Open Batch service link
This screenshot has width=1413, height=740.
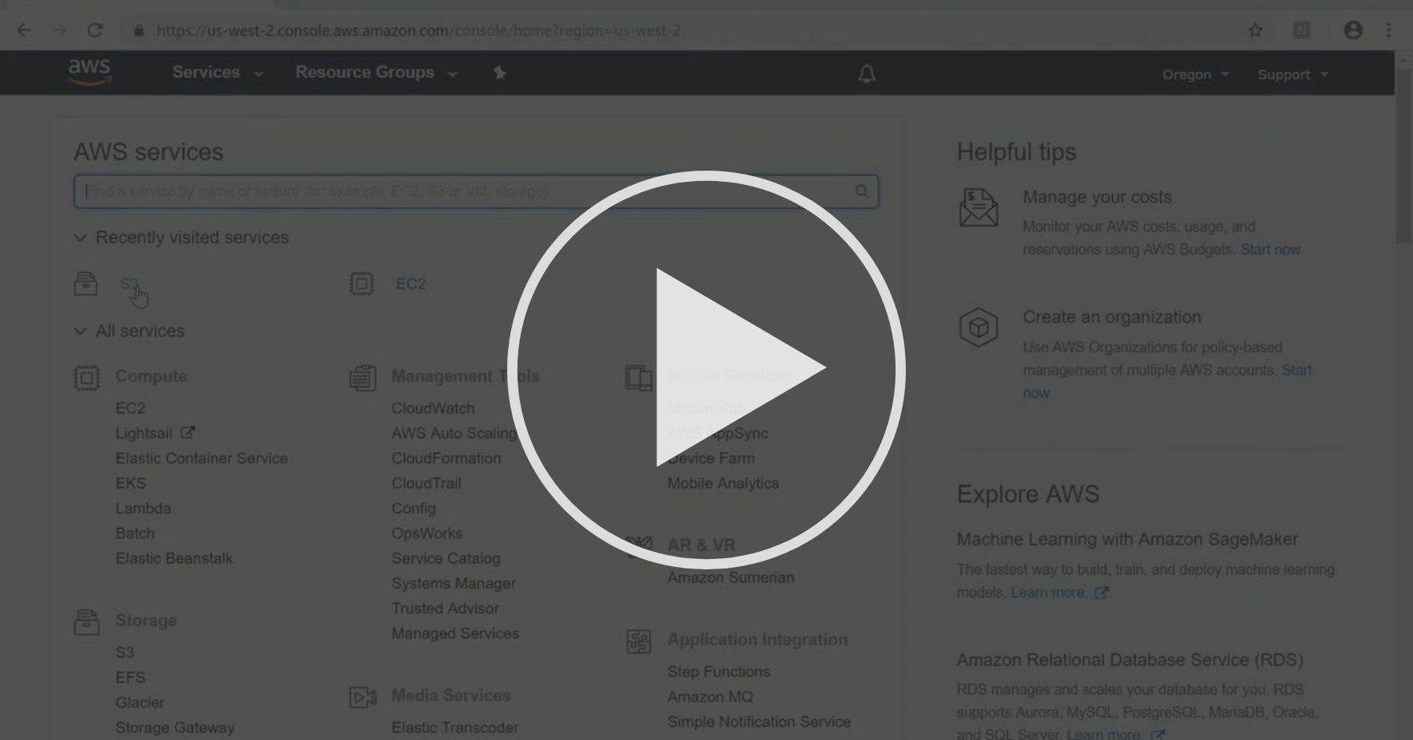(135, 533)
